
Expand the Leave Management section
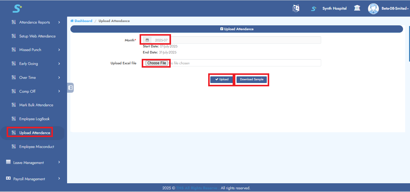coord(59,162)
